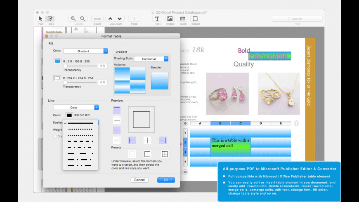359x202 pixels.
Task: Click the zoom in magnifier icon
Action: point(73,19)
